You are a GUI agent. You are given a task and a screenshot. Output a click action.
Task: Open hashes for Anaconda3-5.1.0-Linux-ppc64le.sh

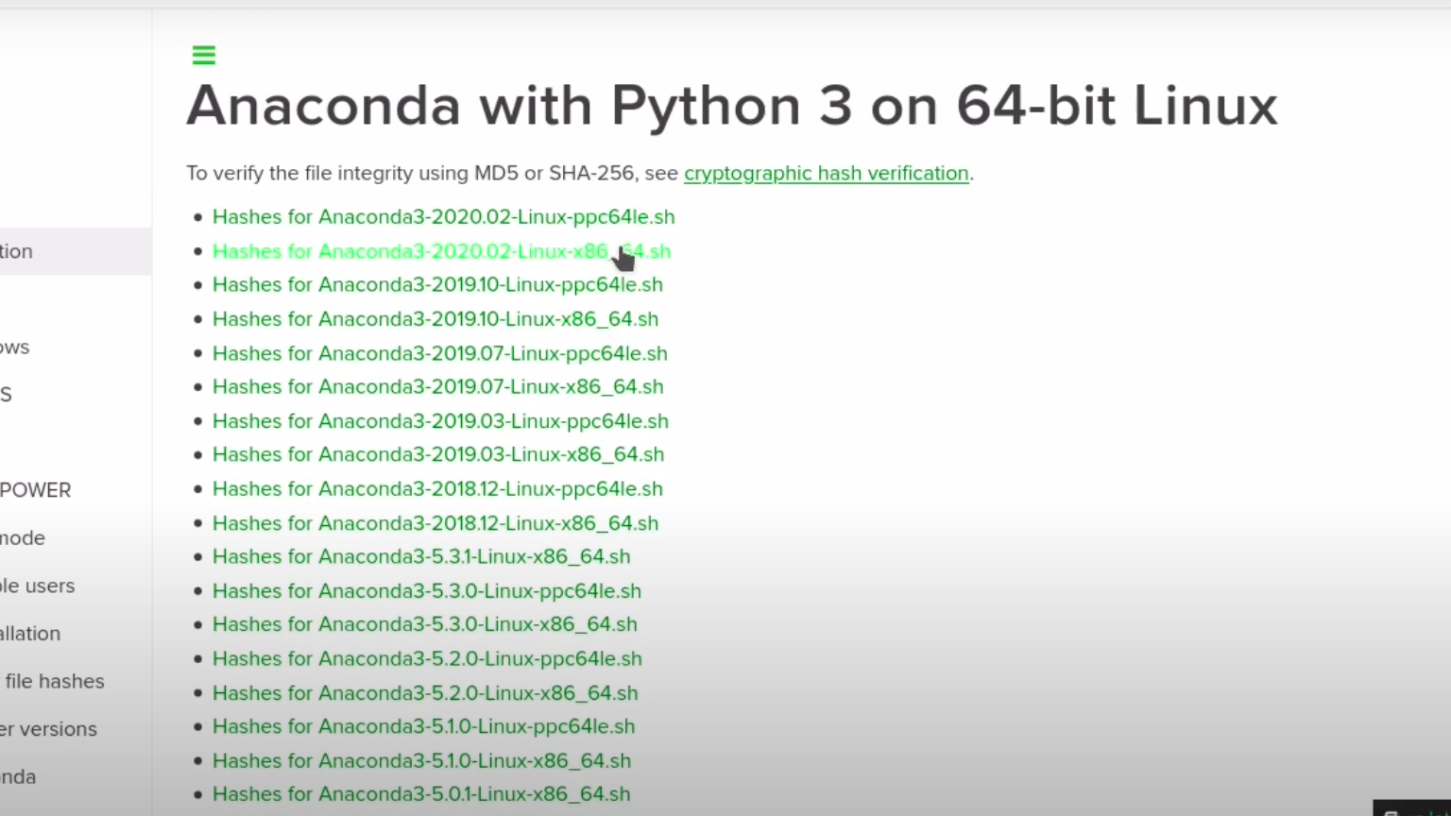(423, 727)
